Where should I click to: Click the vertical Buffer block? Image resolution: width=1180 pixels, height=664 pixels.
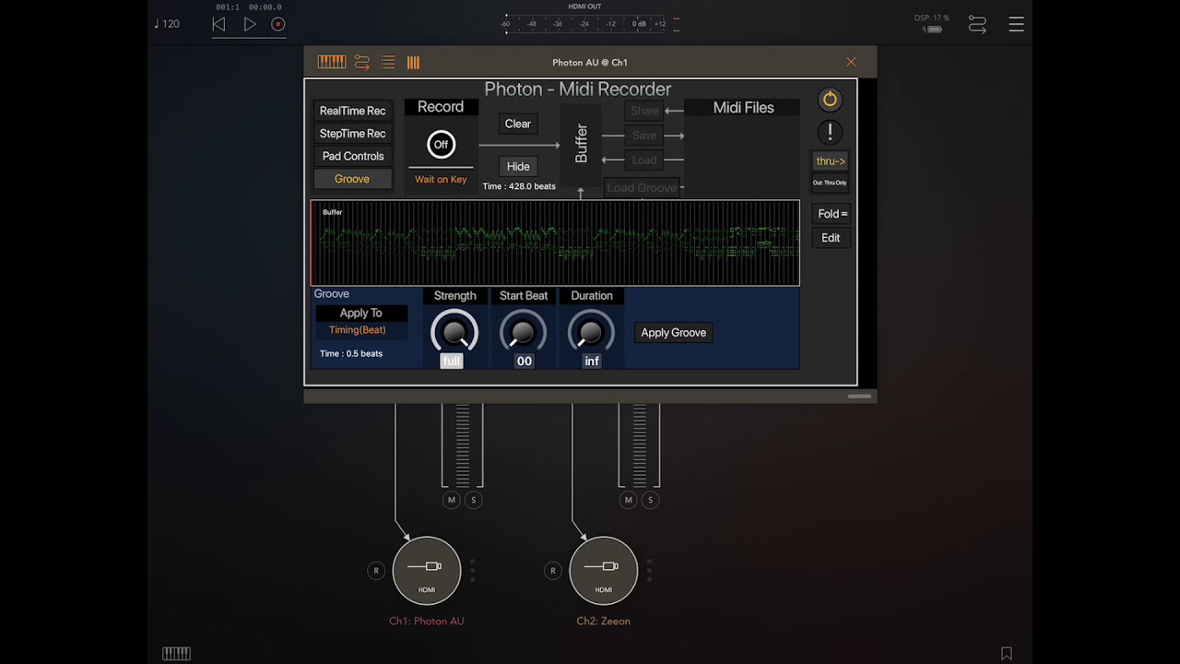coord(582,144)
